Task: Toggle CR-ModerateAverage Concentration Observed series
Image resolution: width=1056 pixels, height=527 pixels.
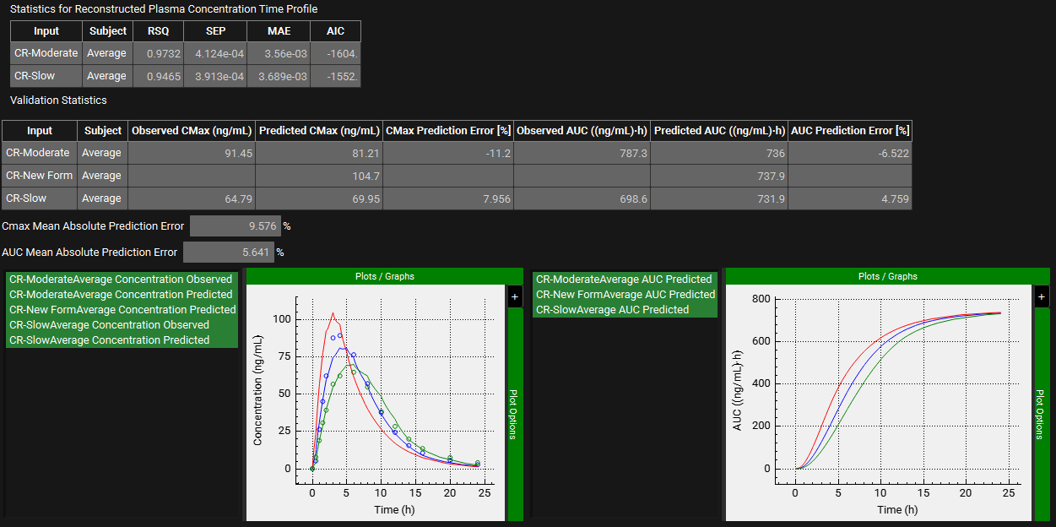Action: click(121, 280)
